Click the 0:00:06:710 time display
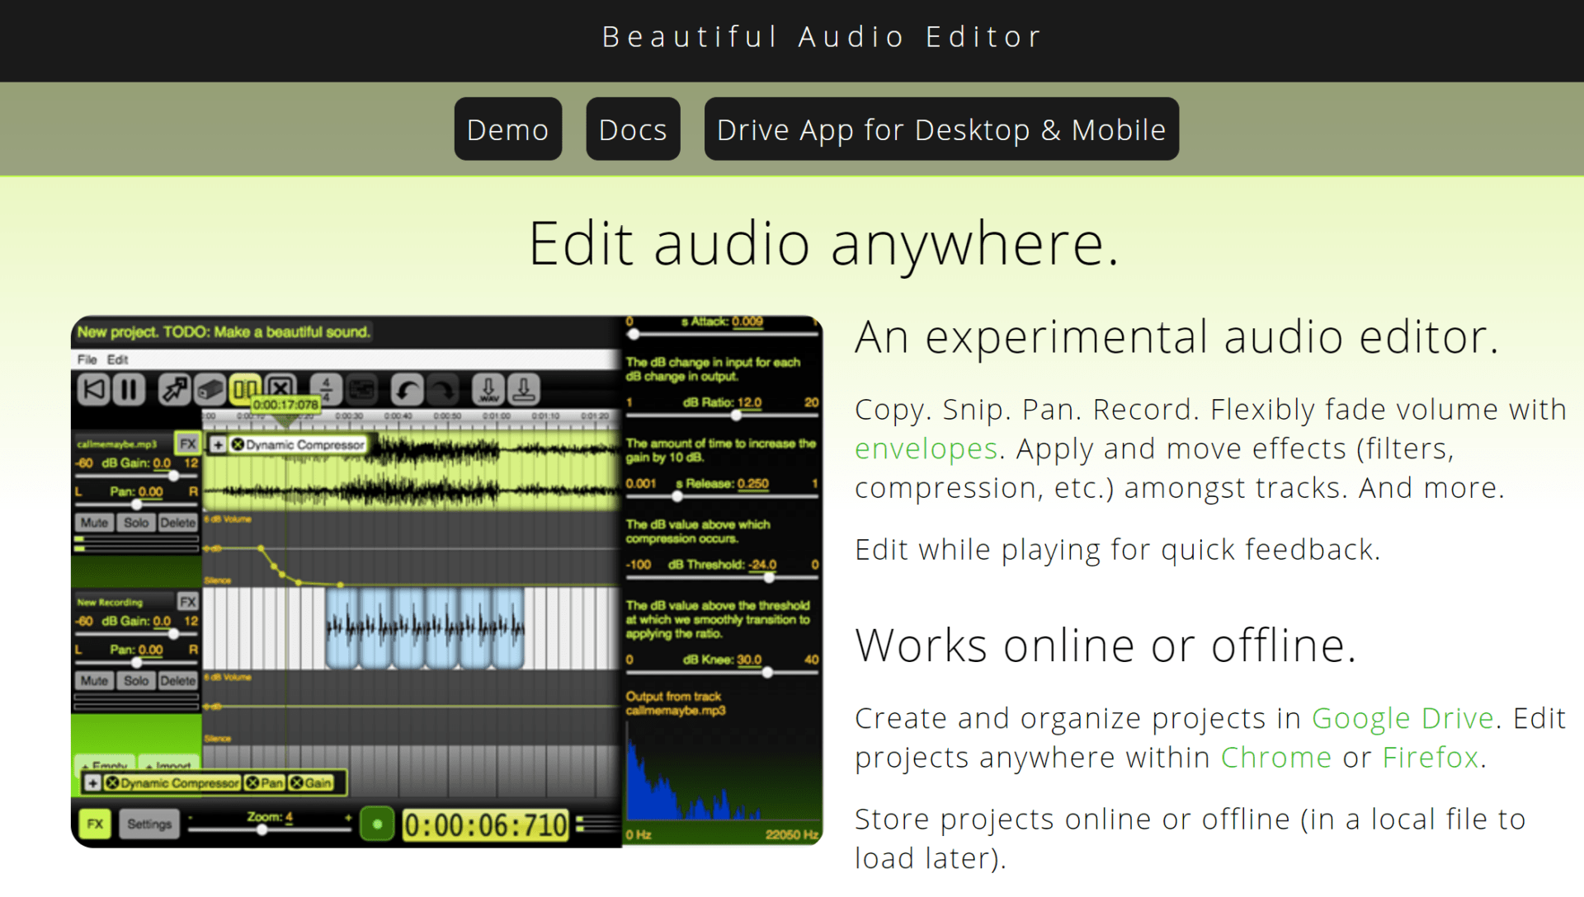The image size is (1584, 897). 487,823
